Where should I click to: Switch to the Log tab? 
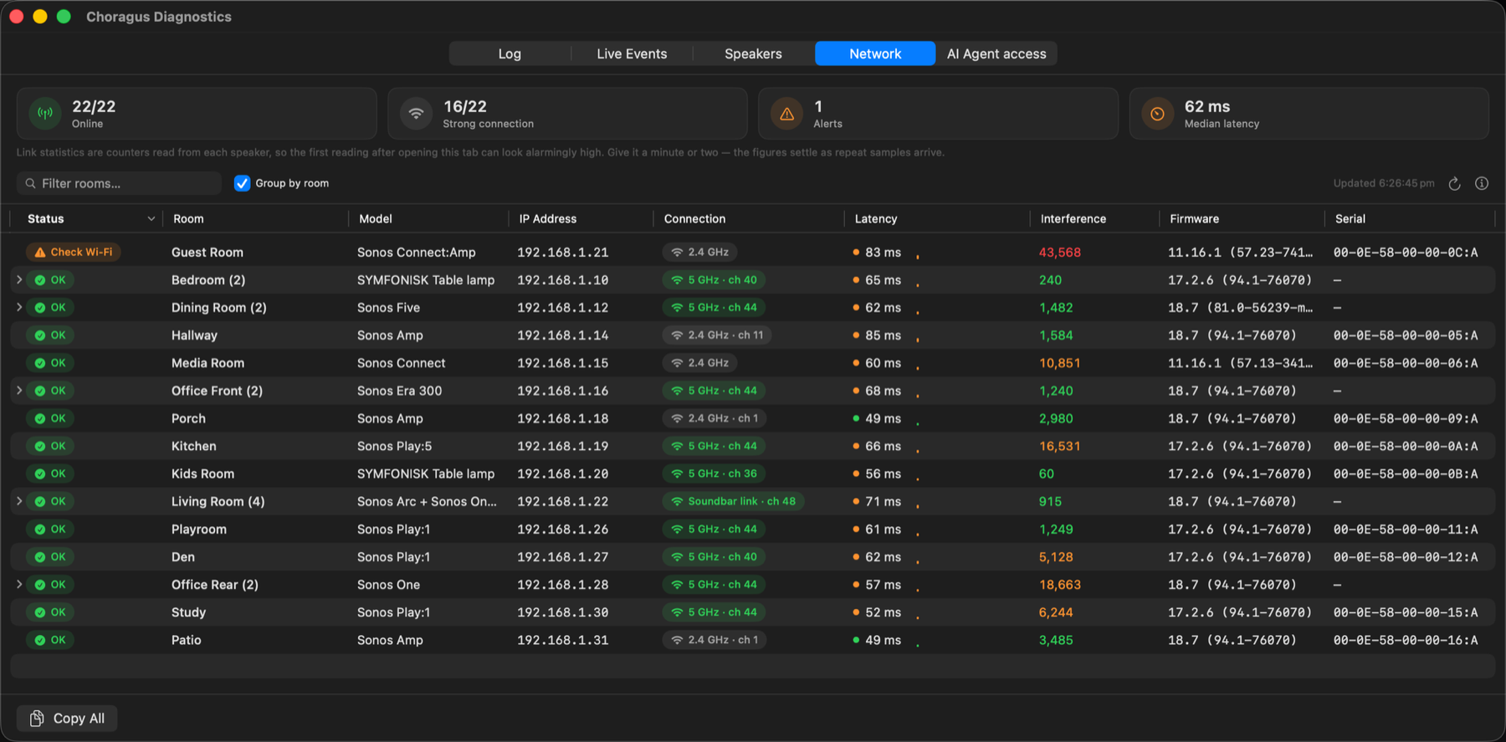pyautogui.click(x=510, y=54)
